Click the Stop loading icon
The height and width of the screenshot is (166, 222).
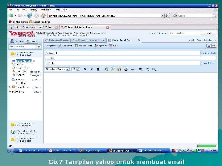[x=36, y=16]
